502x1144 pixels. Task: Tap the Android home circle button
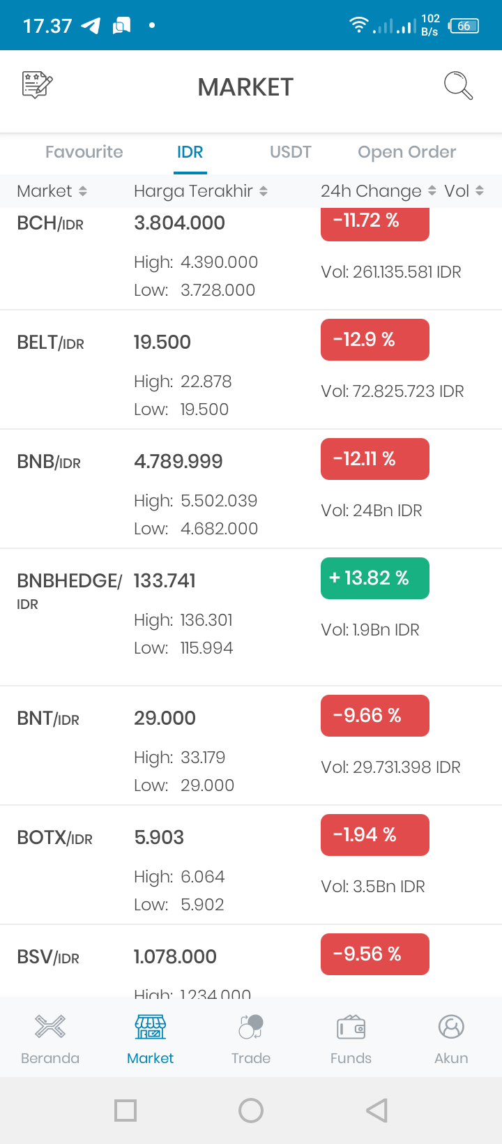click(251, 1111)
